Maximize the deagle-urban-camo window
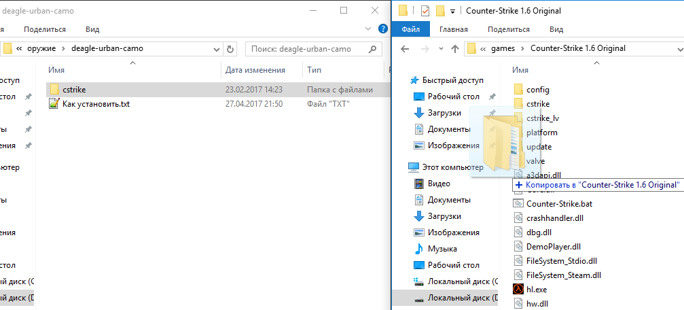Image resolution: width=684 pixels, height=310 pixels. coord(344,10)
